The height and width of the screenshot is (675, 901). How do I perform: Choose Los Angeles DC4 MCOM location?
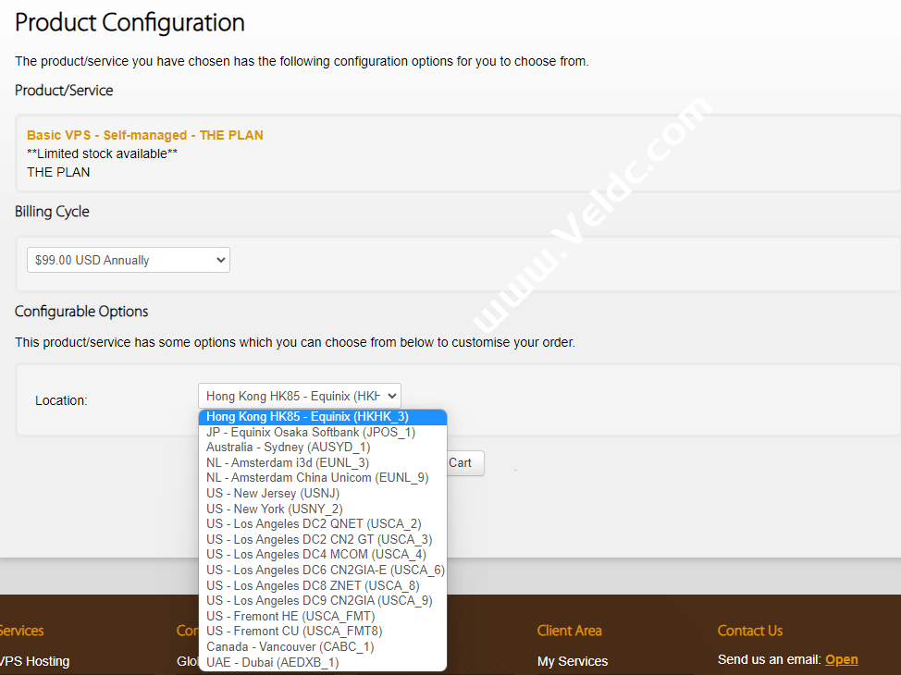(x=316, y=555)
